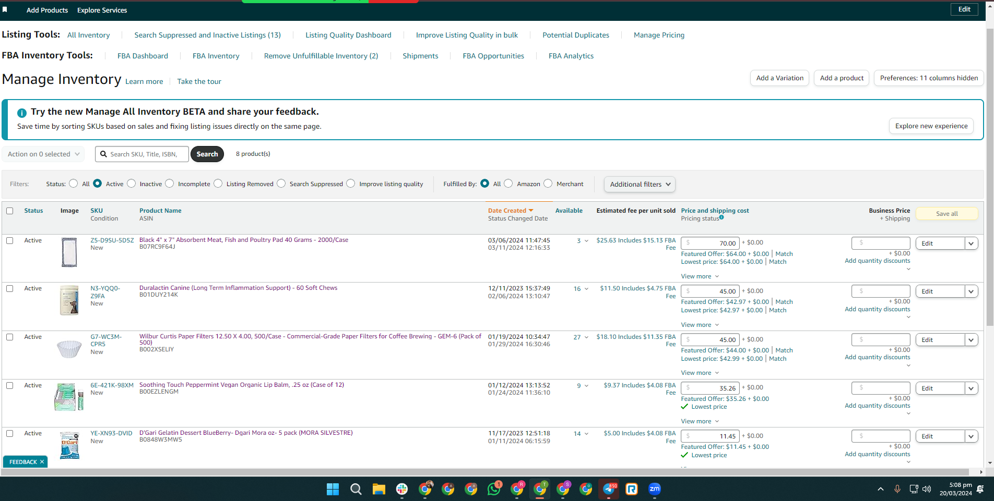This screenshot has width=994, height=501.
Task: Click the Add a Variation button
Action: (x=780, y=78)
